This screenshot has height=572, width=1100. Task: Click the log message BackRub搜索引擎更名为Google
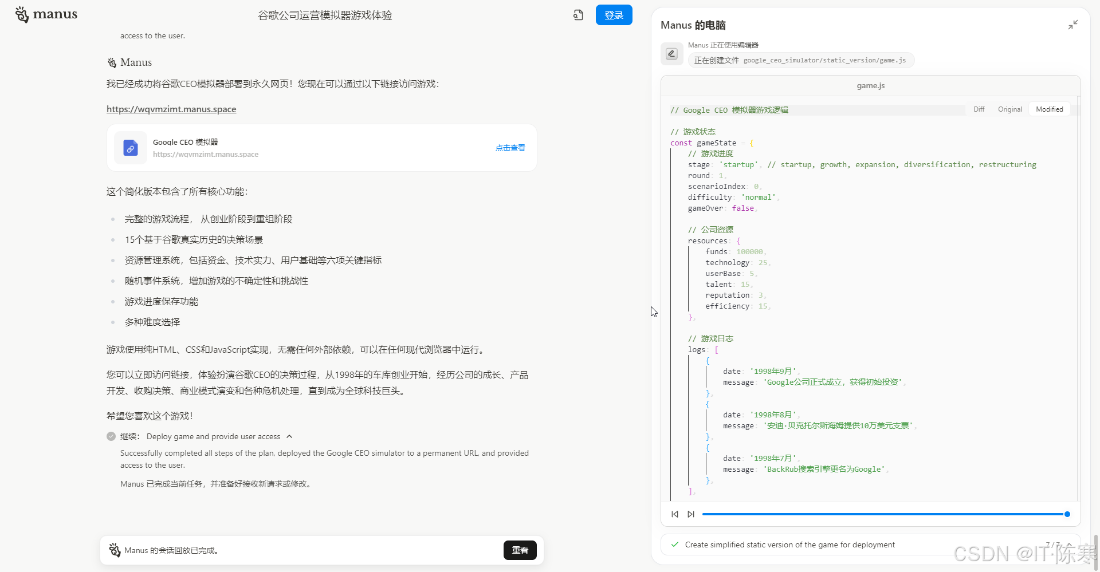point(806,470)
